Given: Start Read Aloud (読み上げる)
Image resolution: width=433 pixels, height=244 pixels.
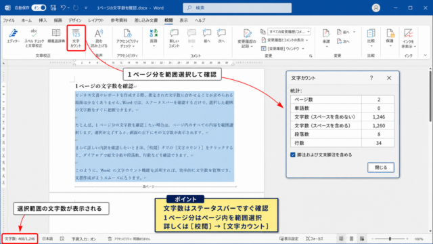Looking at the screenshot, I should coord(99,38).
